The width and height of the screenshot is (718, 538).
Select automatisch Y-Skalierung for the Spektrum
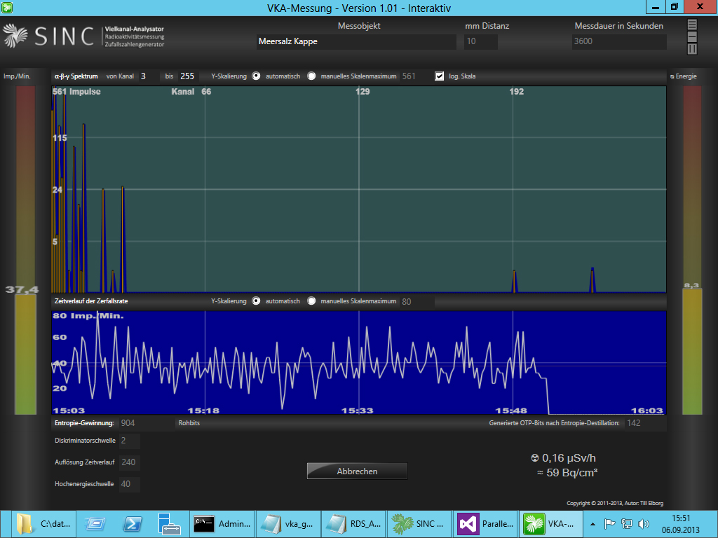tap(256, 76)
